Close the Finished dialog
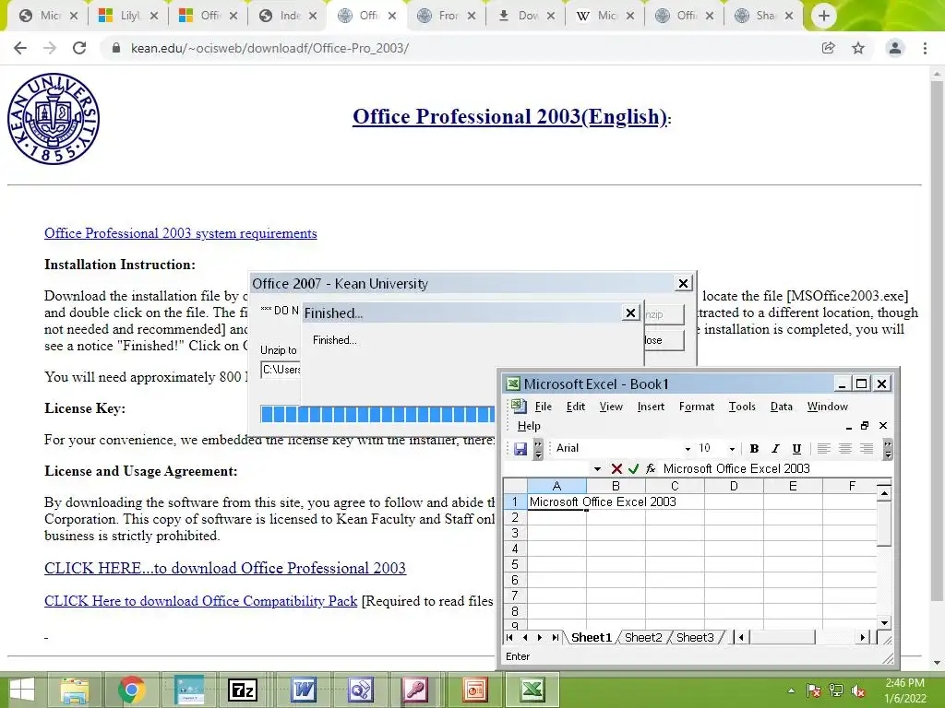This screenshot has width=945, height=708. tap(630, 313)
